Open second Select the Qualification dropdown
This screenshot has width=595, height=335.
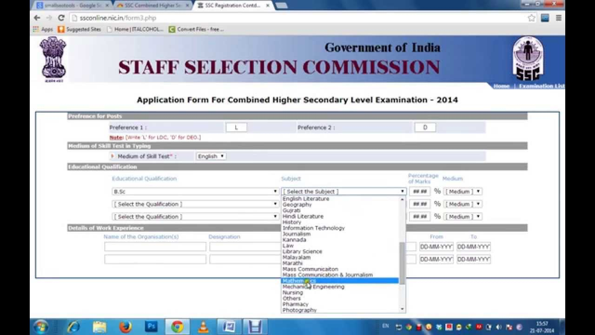pos(195,204)
